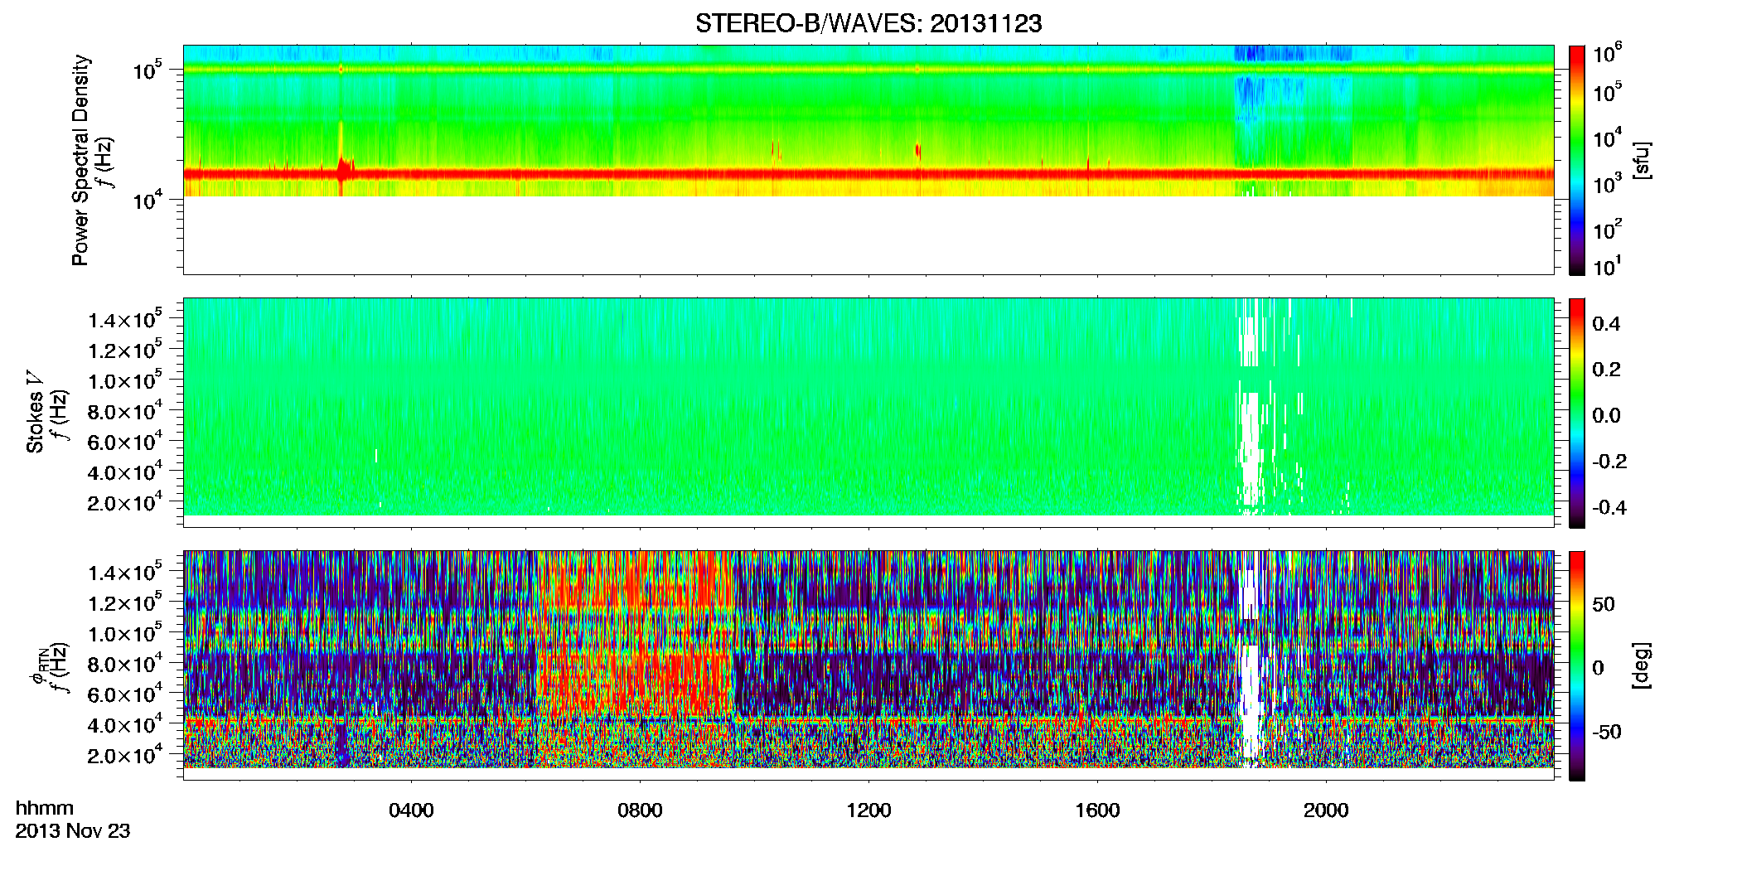The height and width of the screenshot is (895, 1737).
Task: Click the "Stokes V" y-axis label
Action: point(36,412)
